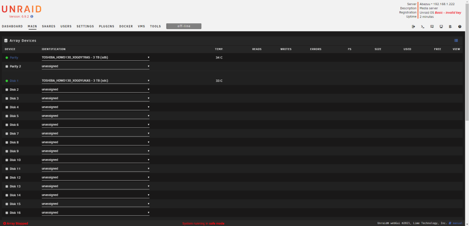Open the Shares tab
The width and height of the screenshot is (469, 226).
49,26
